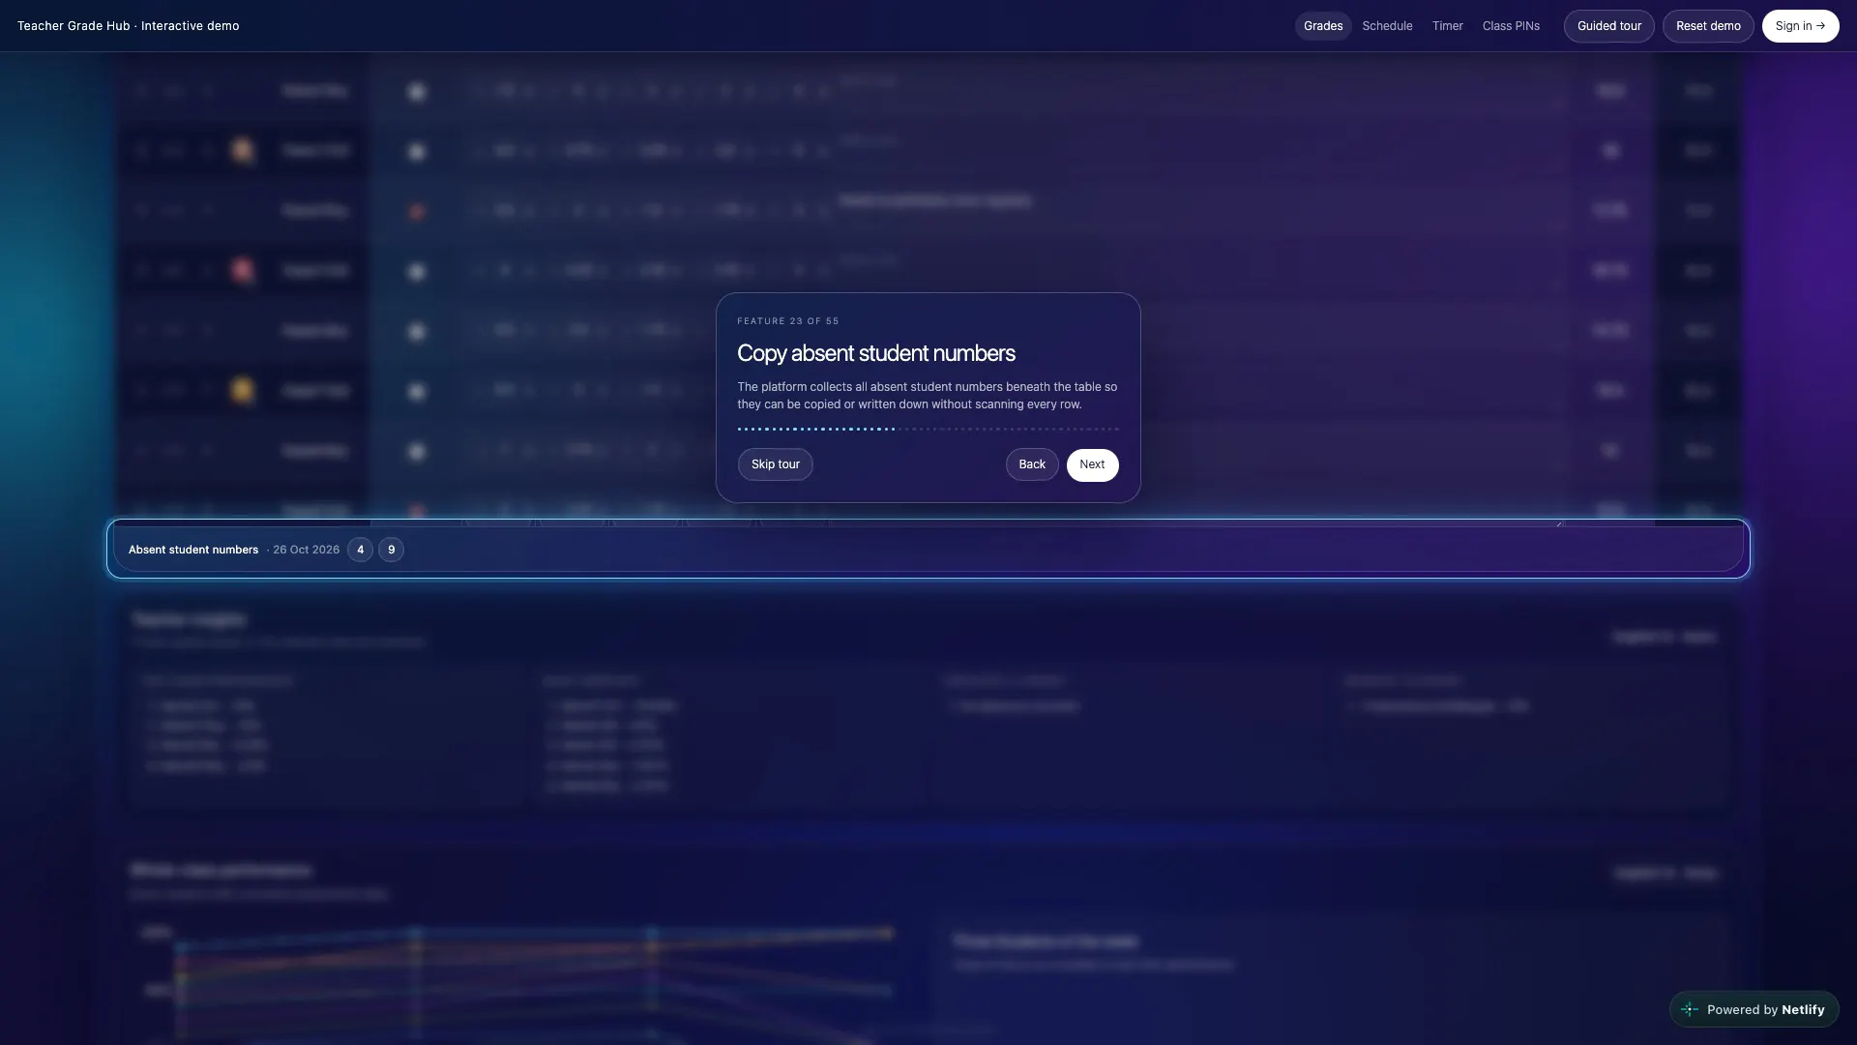Click the Sign in button

[1800, 26]
